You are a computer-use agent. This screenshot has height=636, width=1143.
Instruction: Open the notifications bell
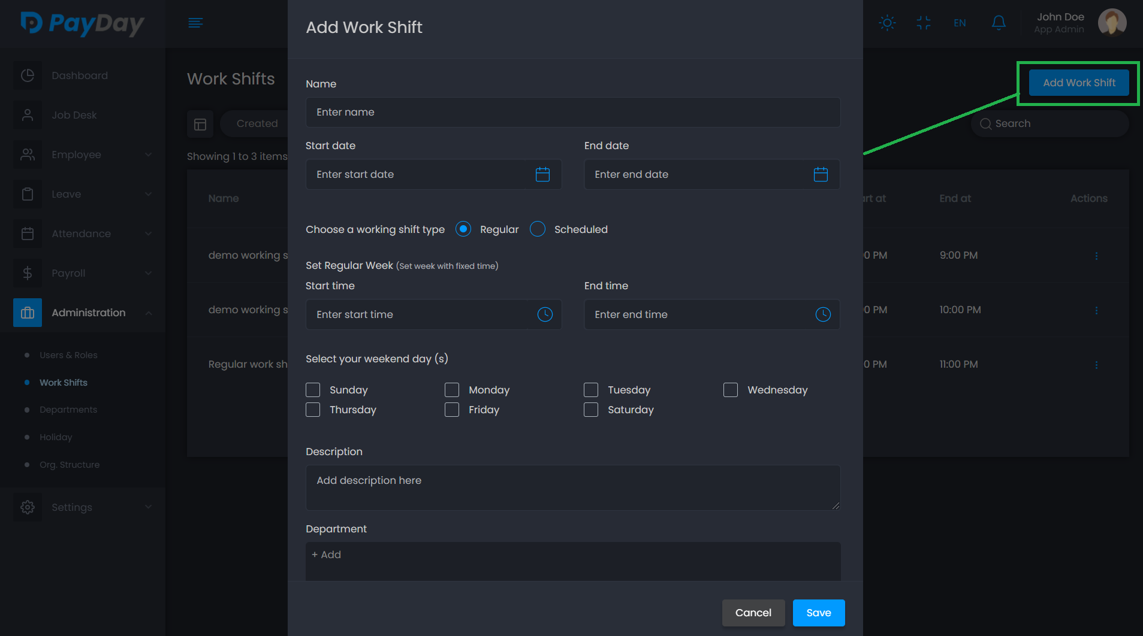pos(998,23)
